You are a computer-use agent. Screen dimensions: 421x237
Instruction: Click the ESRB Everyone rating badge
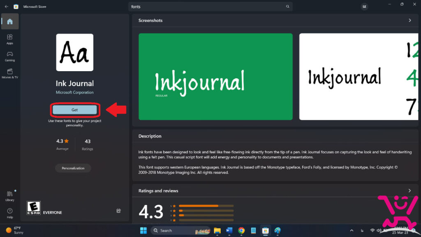(x=34, y=208)
